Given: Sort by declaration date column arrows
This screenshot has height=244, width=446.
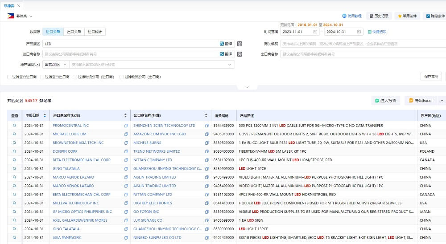Looking at the screenshot, I should (x=45, y=116).
